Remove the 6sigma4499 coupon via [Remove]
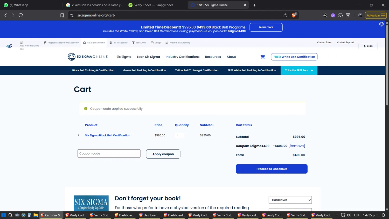 click(297, 146)
